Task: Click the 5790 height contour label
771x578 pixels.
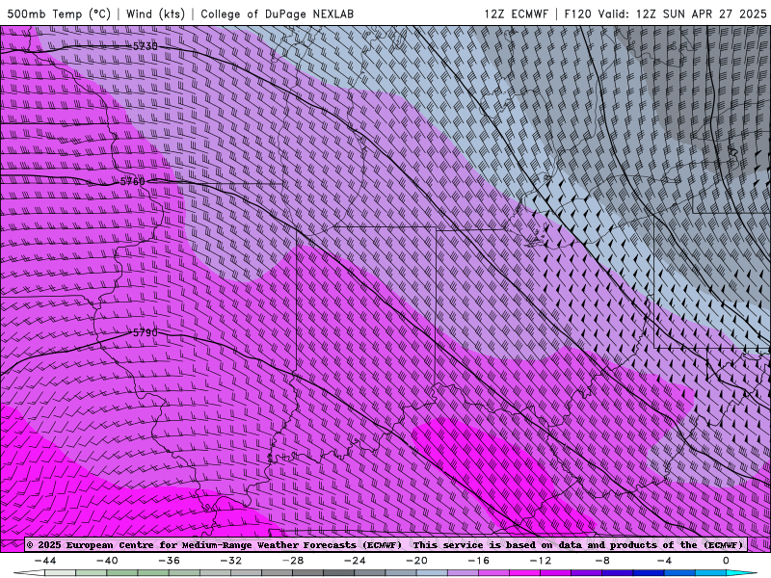Action: pyautogui.click(x=146, y=332)
